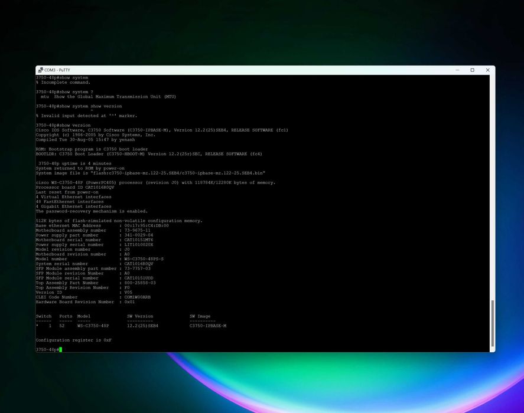Click the 'Ports' table column header
524x413 pixels.
[66, 316]
